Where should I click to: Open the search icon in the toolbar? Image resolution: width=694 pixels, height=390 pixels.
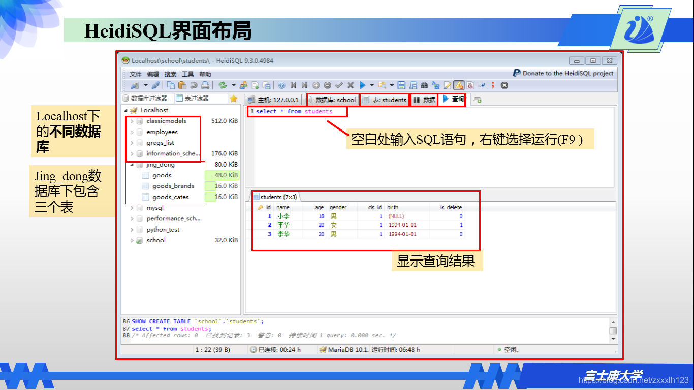pyautogui.click(x=425, y=86)
